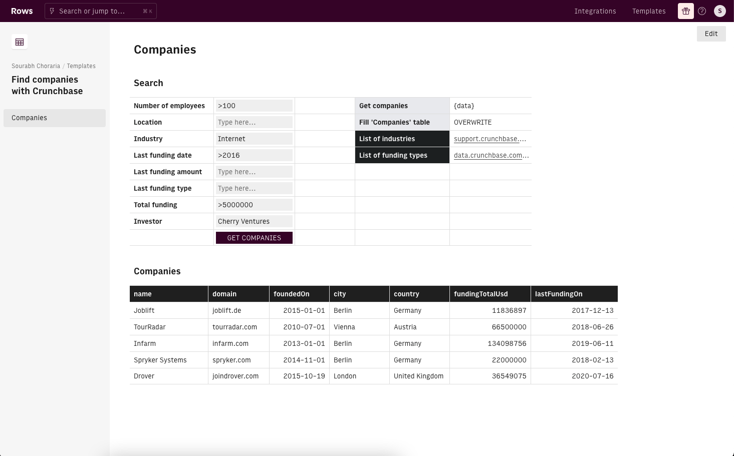This screenshot has width=734, height=456.
Task: Edit the Last funding date field
Action: (254, 155)
